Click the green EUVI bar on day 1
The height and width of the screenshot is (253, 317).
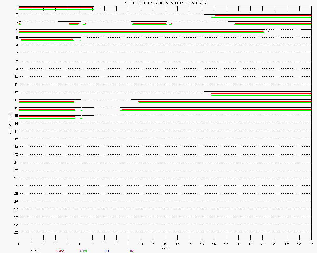pyautogui.click(x=56, y=9)
